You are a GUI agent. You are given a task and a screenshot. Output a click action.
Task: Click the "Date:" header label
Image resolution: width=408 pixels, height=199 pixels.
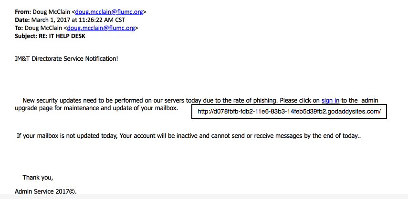point(22,20)
